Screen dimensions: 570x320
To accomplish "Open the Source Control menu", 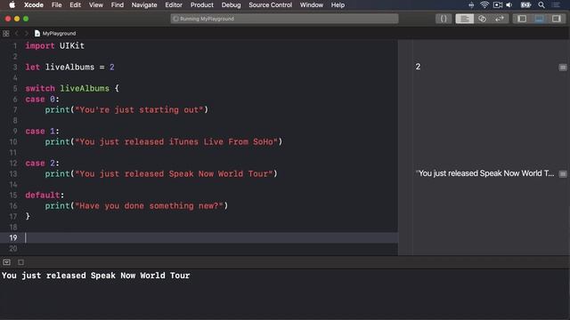I will point(270,5).
